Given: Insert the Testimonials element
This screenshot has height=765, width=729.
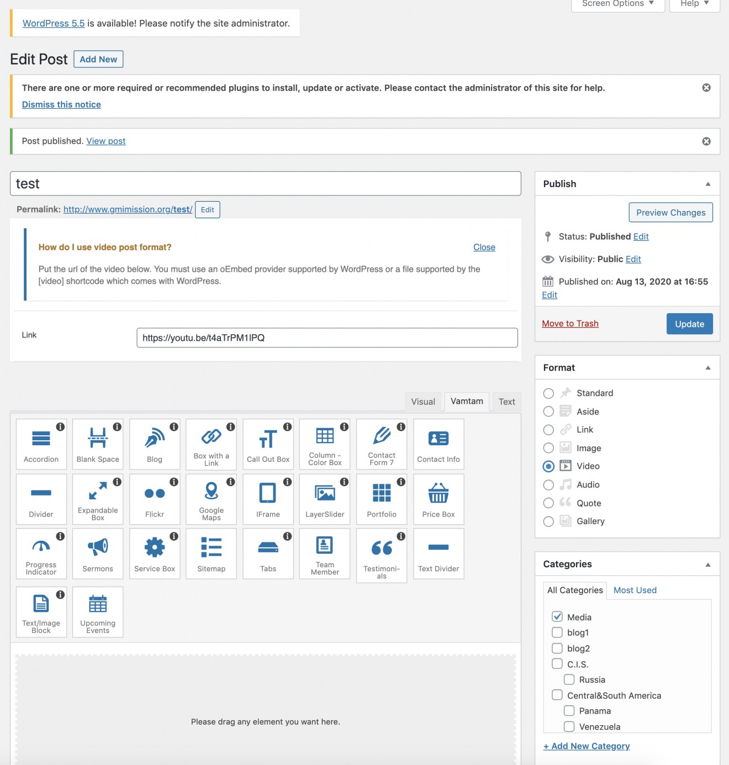Looking at the screenshot, I should coord(382,555).
